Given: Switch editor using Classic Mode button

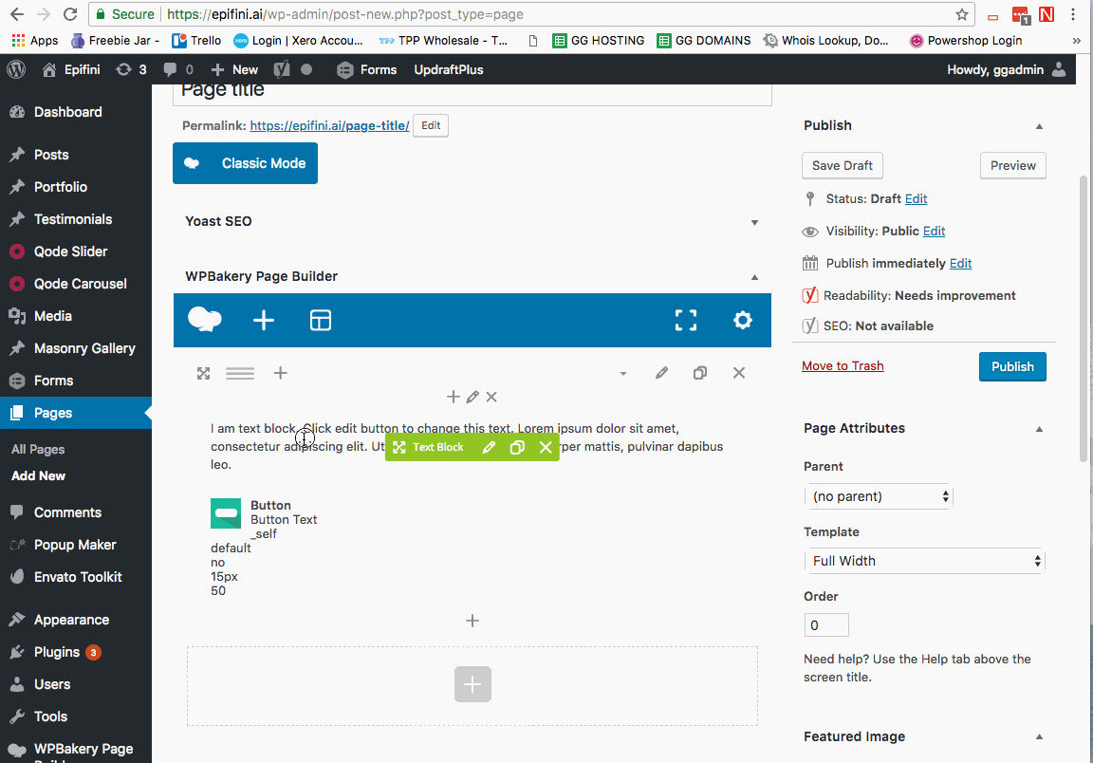Looking at the screenshot, I should pyautogui.click(x=245, y=163).
